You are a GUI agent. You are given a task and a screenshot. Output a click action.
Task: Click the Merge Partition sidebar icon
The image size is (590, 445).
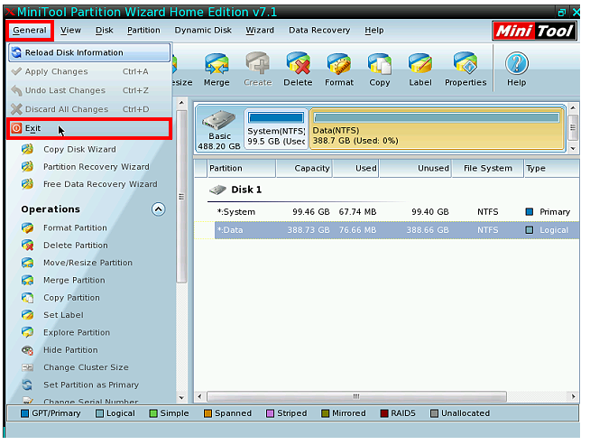(27, 280)
